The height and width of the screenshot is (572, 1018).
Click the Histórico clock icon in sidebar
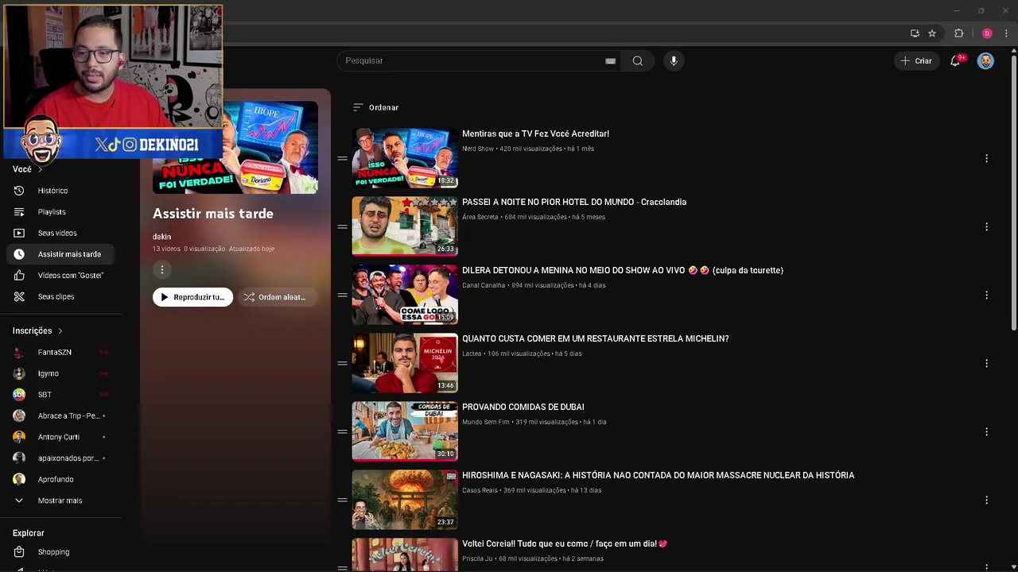coord(19,191)
